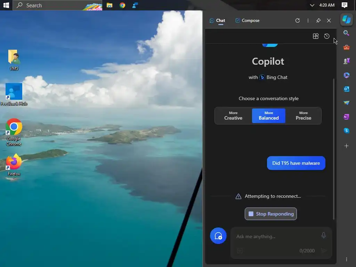The width and height of the screenshot is (356, 267).
Task: Open the sidebar Outlook icon
Action: (x=347, y=89)
